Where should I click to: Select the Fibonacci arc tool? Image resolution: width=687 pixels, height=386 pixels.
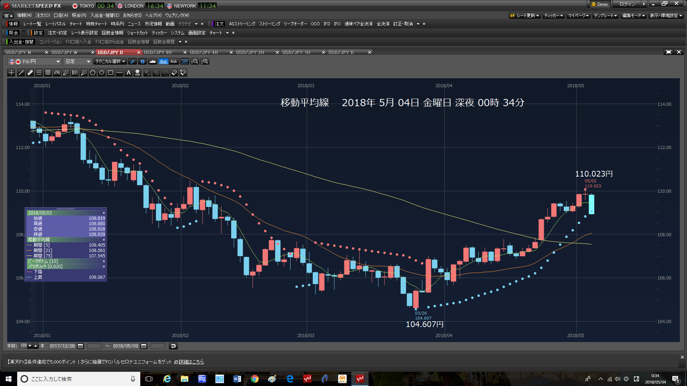(57, 73)
